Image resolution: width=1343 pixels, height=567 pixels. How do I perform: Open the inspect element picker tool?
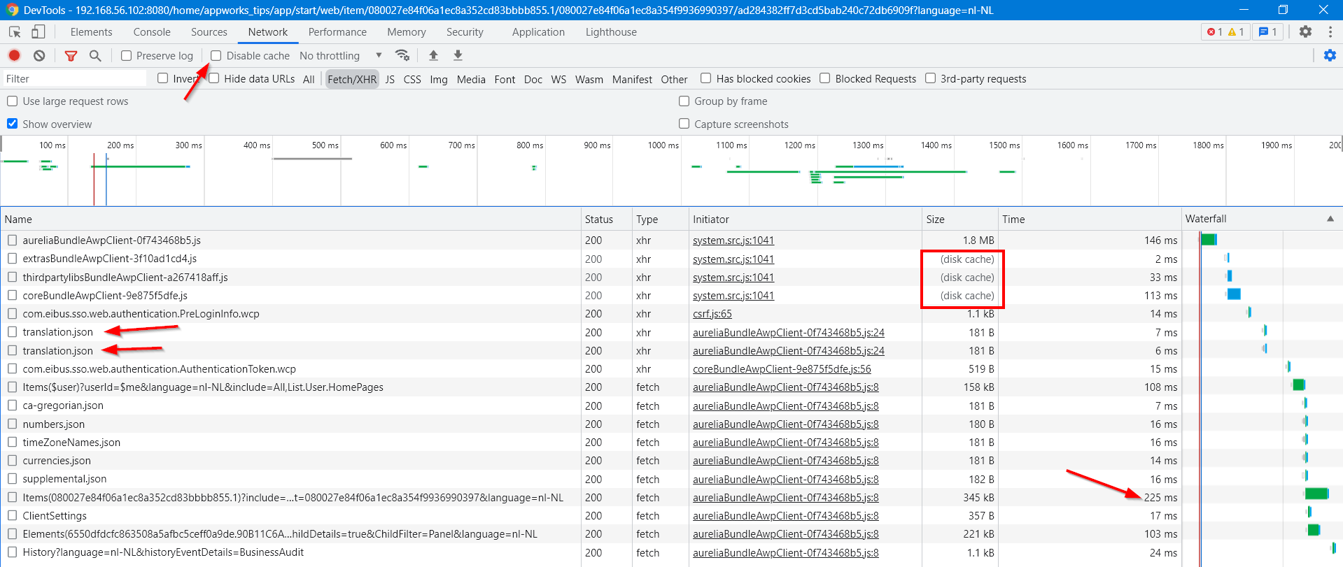(15, 32)
